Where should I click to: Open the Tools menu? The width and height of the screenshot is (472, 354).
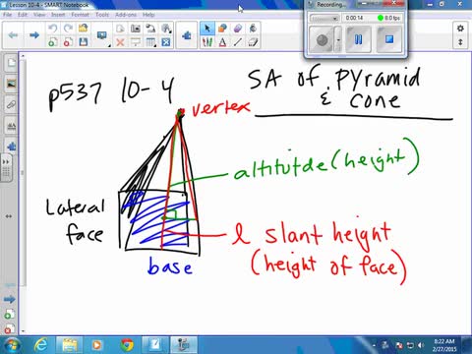coord(102,15)
